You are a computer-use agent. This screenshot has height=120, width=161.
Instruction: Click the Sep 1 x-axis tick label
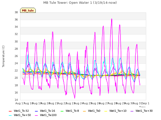pyautogui.click(x=146, y=103)
